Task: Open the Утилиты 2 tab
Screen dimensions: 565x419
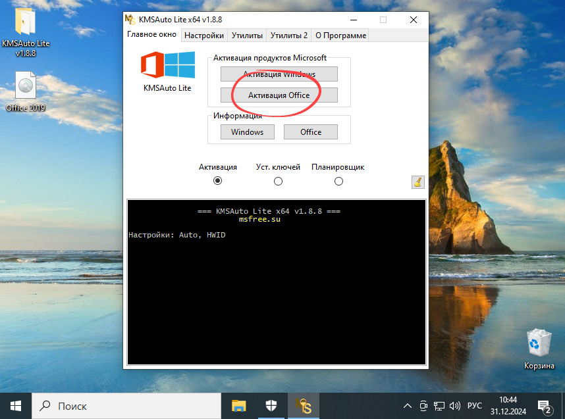Action: click(289, 35)
